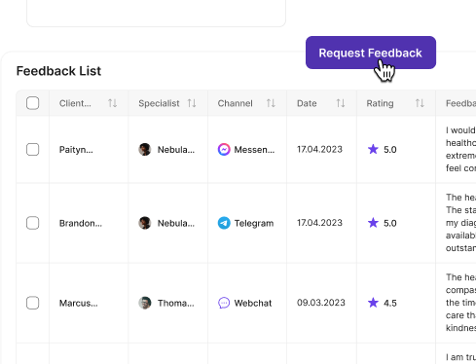Check the Brandon row checkbox
The height and width of the screenshot is (364, 476).
33,223
